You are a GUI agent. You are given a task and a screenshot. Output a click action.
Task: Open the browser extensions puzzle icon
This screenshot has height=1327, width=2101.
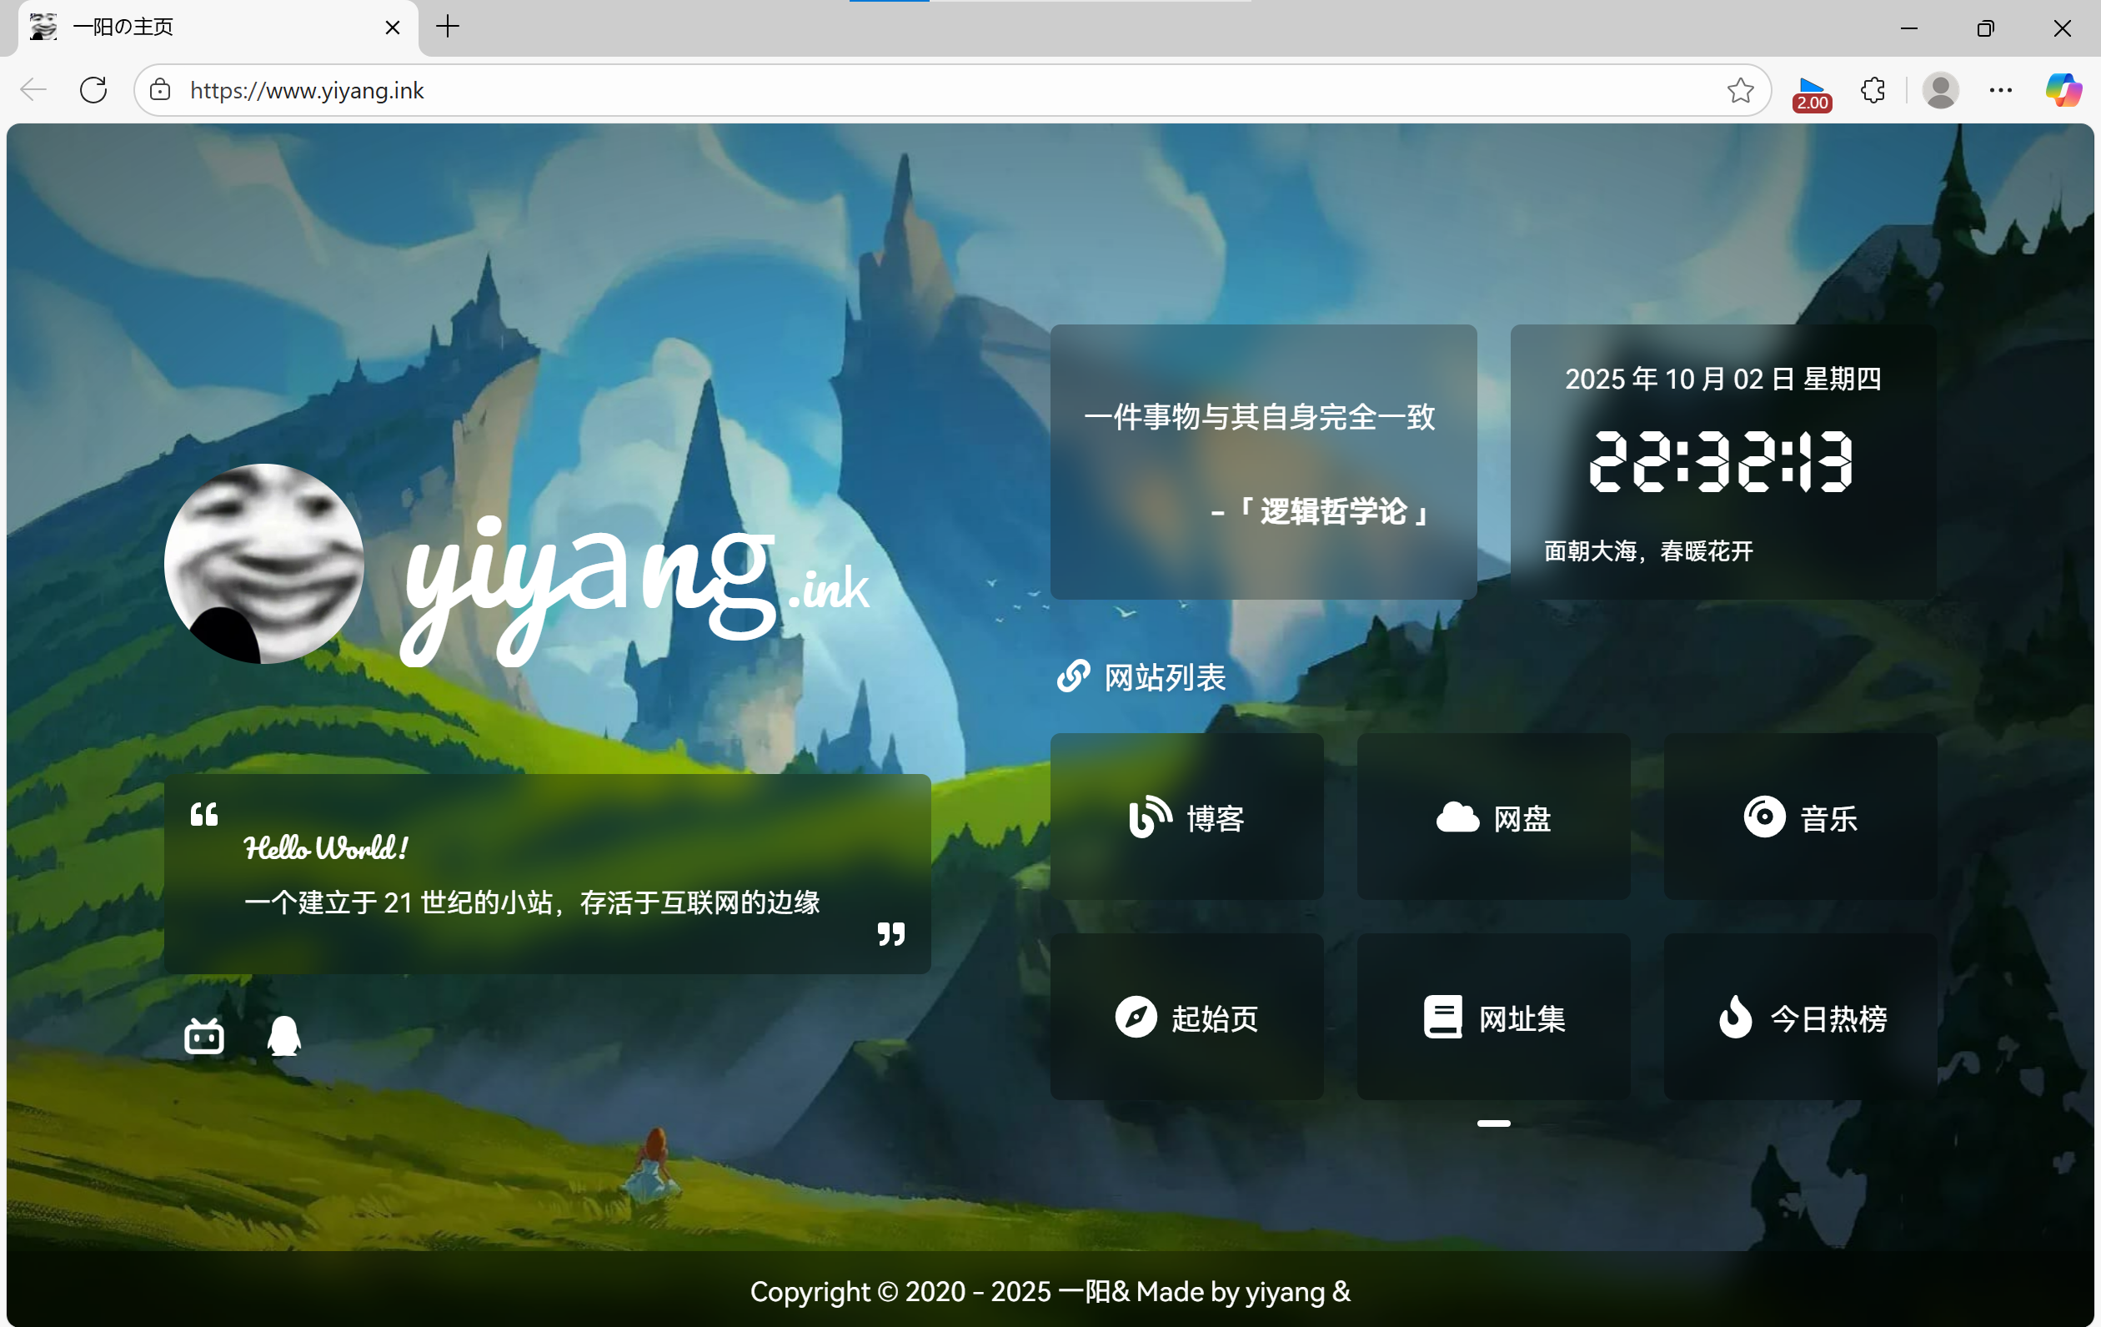1873,90
